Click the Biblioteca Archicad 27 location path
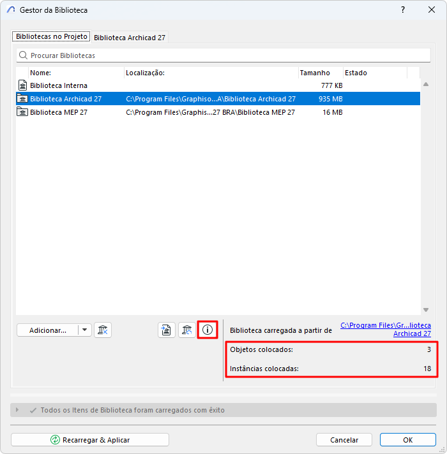 (211, 99)
